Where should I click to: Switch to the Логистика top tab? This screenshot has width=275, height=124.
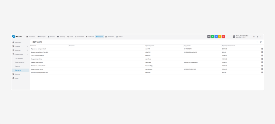tap(109, 37)
